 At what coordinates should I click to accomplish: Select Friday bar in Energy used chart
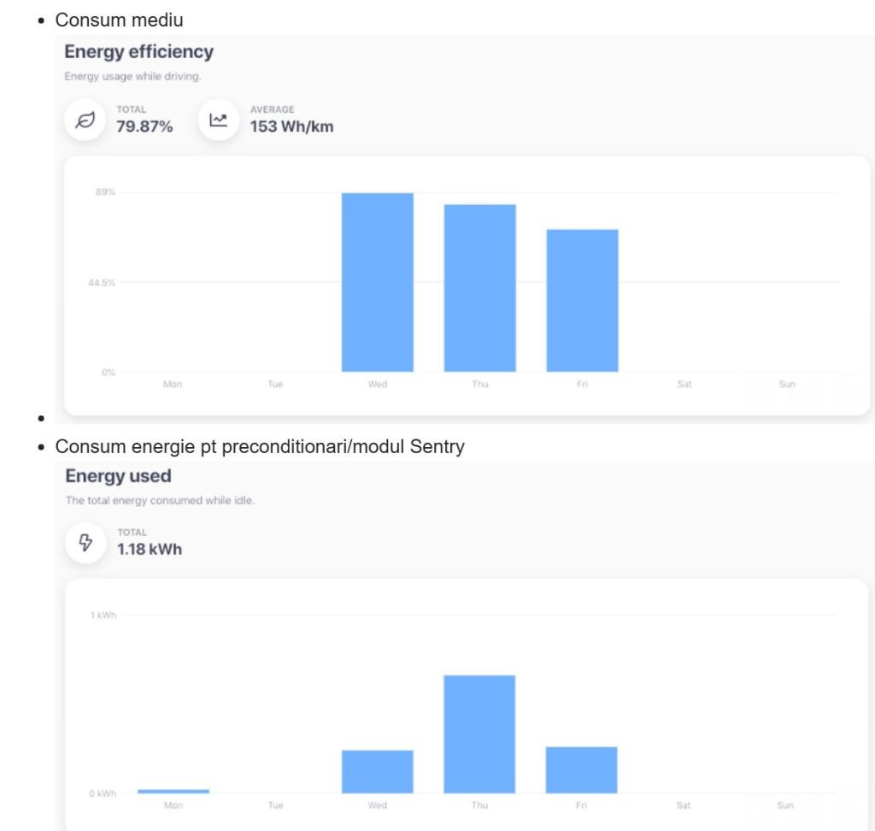click(581, 769)
